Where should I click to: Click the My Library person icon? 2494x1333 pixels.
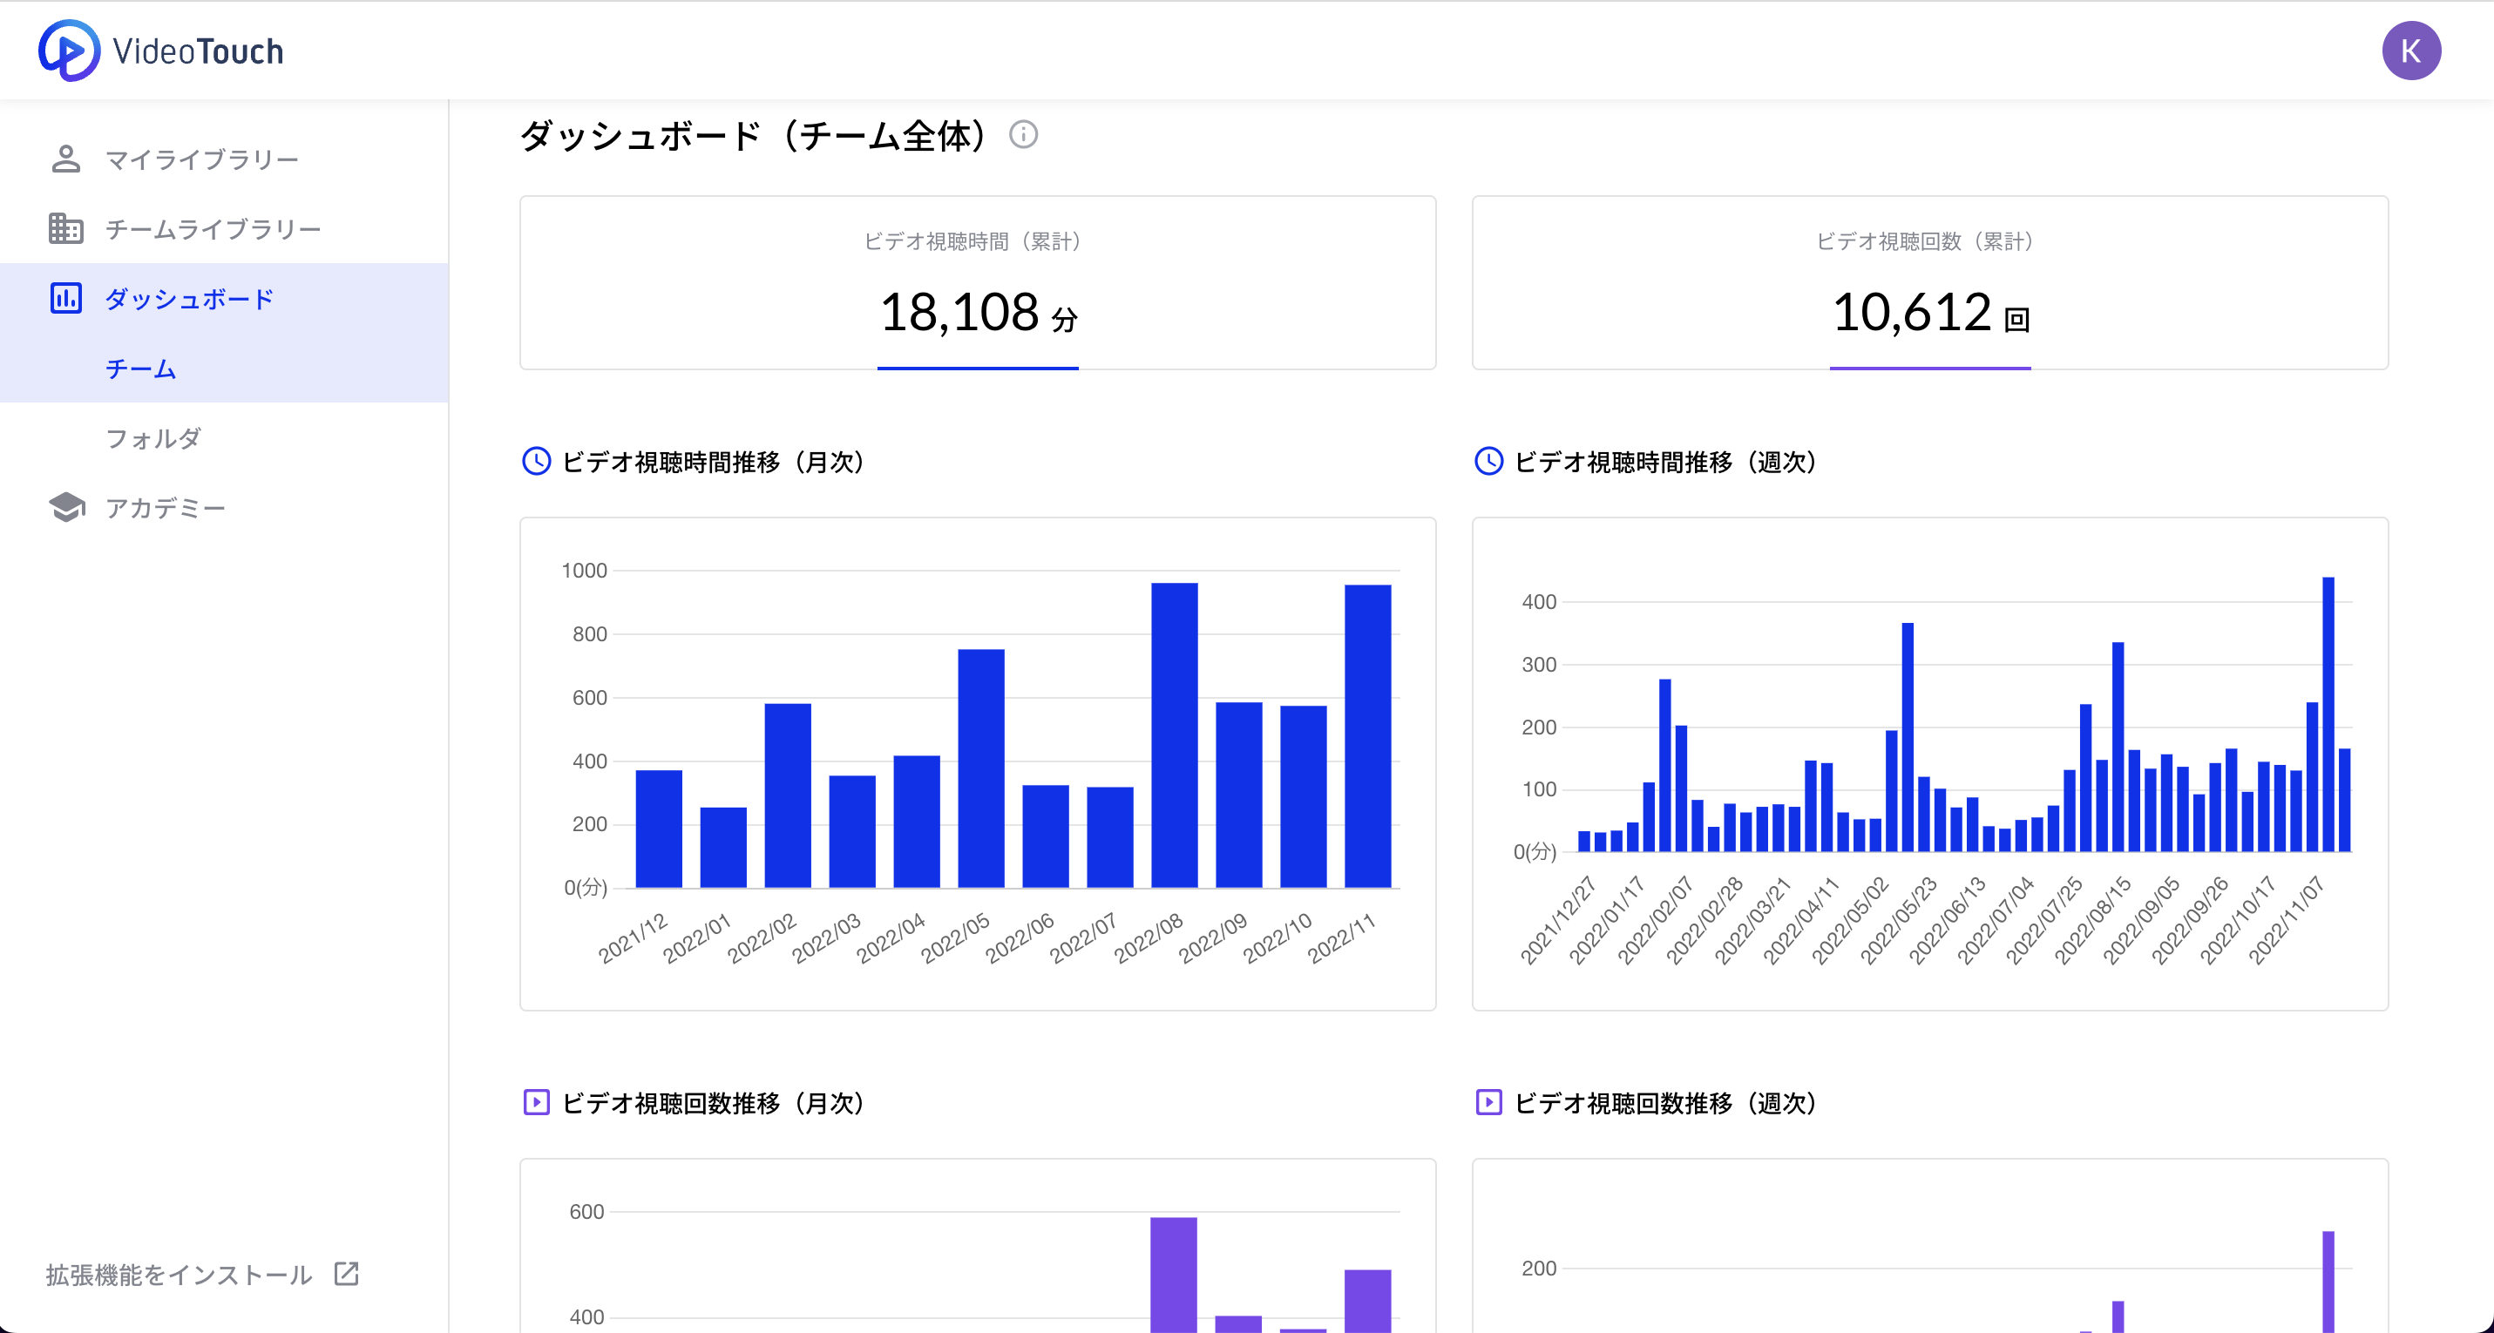pyautogui.click(x=66, y=159)
